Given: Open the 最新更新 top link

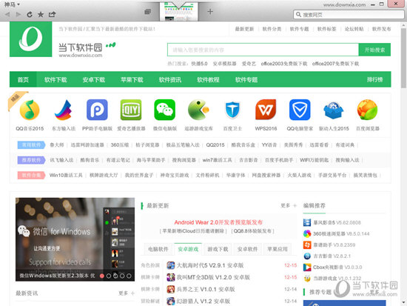Looking at the screenshot, I should [x=244, y=29].
